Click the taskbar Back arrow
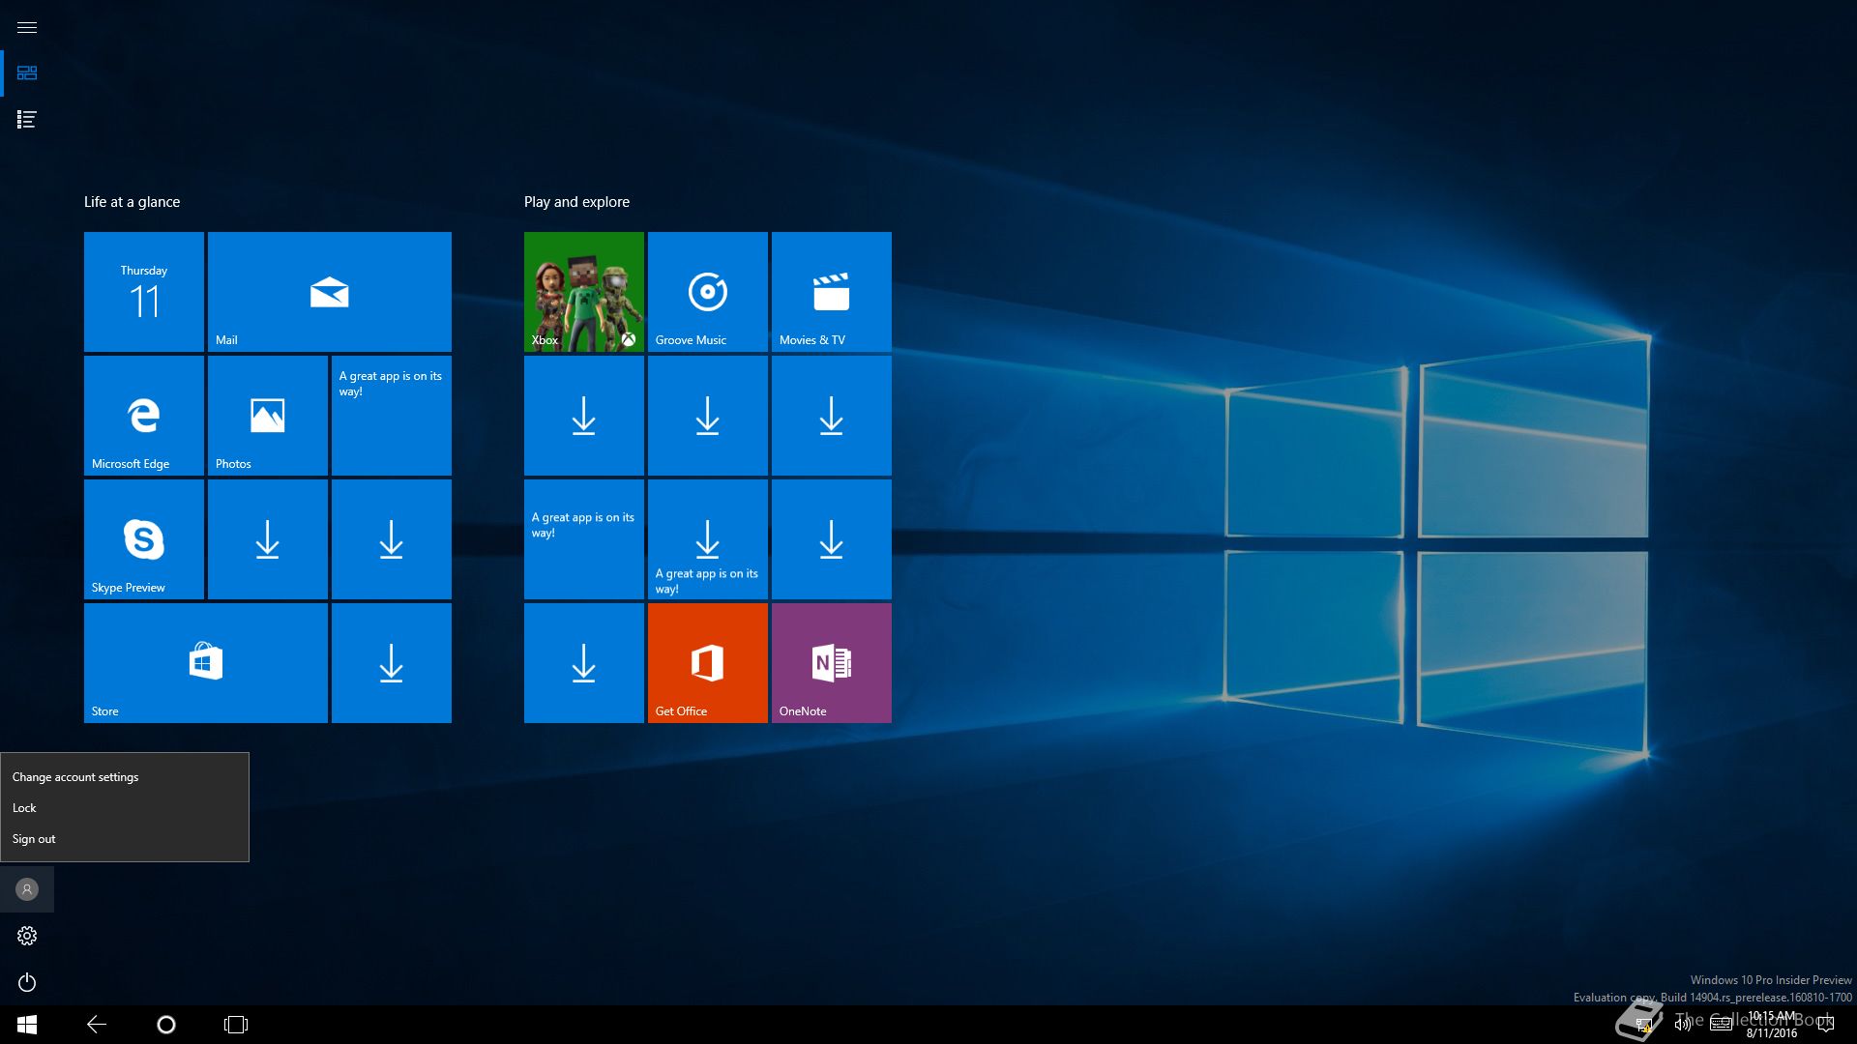1857x1044 pixels. (97, 1025)
